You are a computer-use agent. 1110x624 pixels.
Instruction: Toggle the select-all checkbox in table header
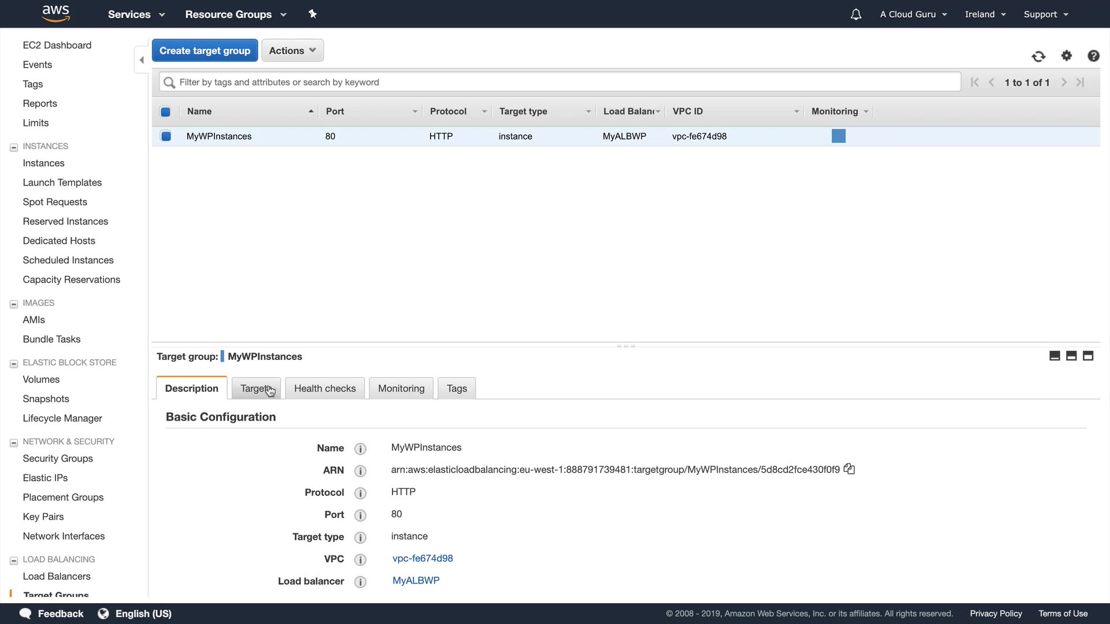(165, 112)
